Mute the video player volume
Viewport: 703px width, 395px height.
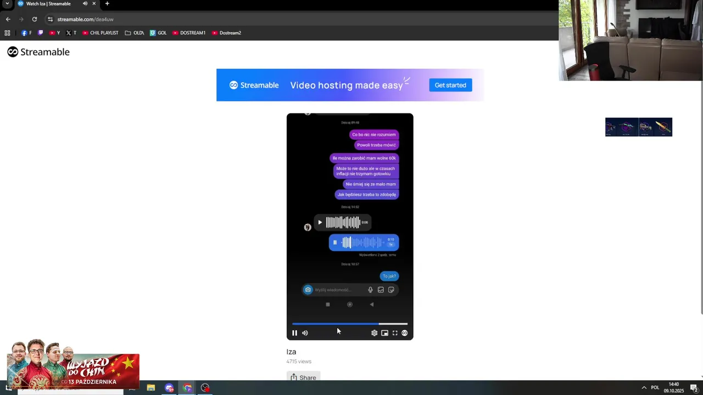305,333
